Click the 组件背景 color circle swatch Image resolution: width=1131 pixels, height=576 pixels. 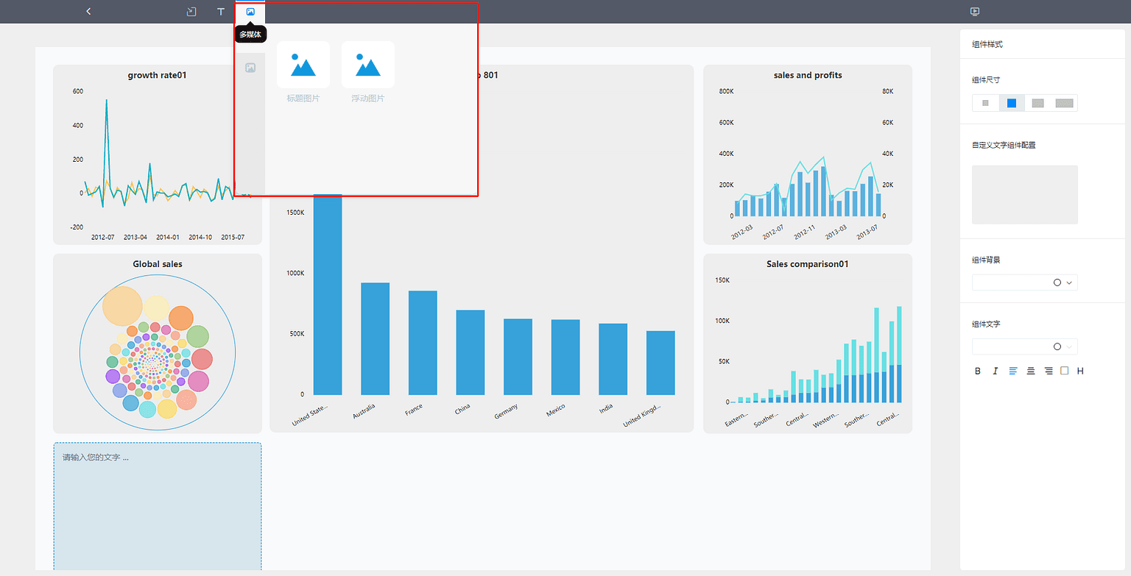coord(1057,282)
